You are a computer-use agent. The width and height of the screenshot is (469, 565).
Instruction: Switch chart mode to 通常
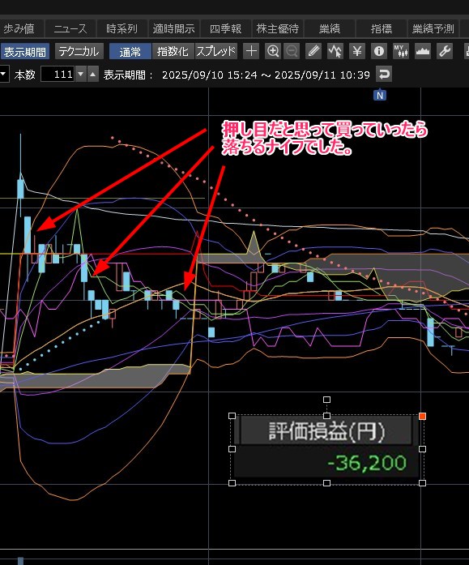click(x=130, y=52)
